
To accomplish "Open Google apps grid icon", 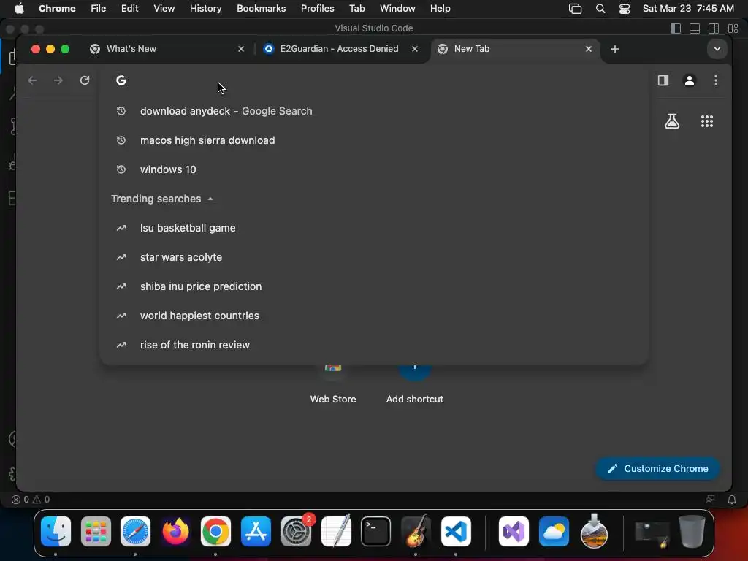I will pos(707,121).
